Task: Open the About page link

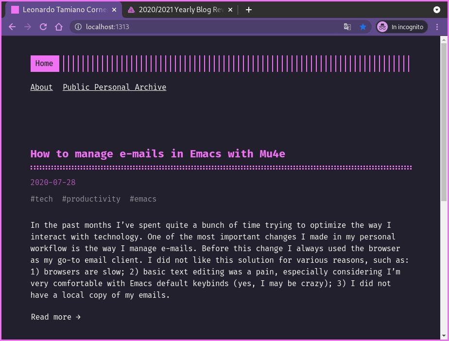Action: (41, 87)
